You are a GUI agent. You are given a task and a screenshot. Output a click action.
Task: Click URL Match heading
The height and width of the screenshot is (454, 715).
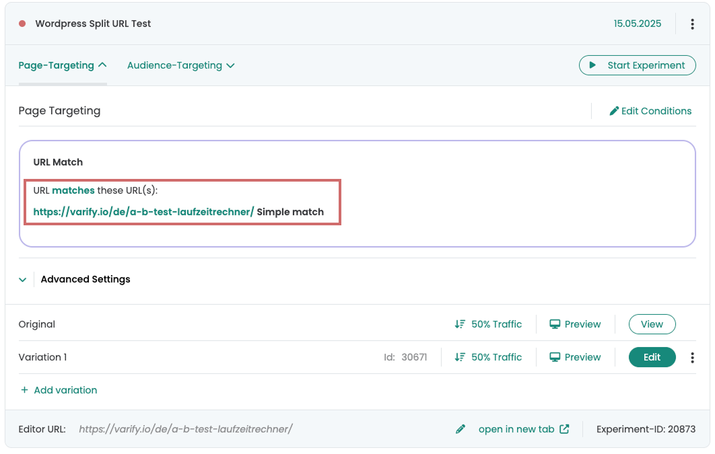[x=58, y=162]
